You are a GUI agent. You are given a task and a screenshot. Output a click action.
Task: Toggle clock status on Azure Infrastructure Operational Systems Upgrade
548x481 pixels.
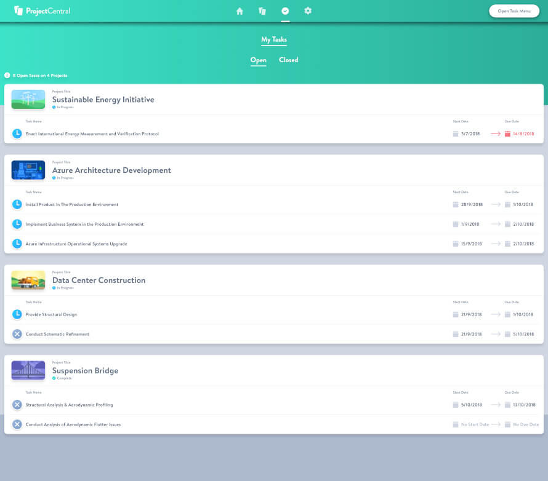[17, 244]
